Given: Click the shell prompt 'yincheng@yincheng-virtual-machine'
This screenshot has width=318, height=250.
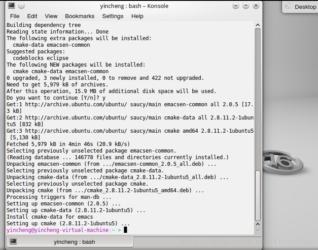Looking at the screenshot, I should pyautogui.click(x=58, y=230).
